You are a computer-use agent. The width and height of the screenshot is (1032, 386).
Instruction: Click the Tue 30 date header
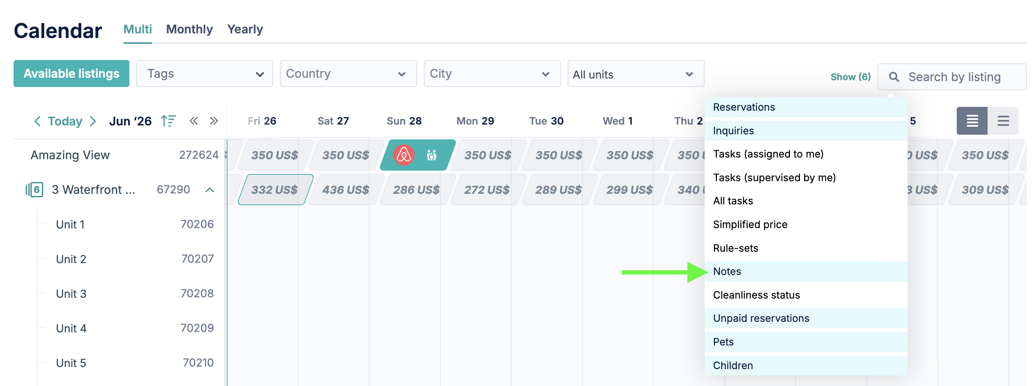click(546, 121)
